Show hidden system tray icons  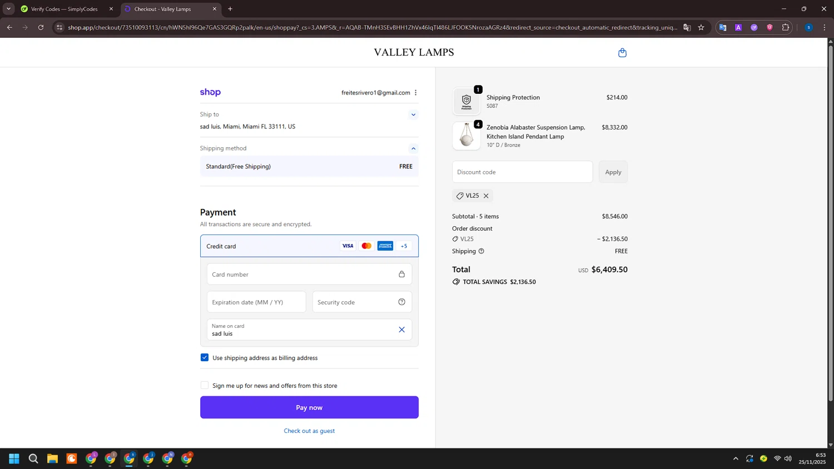[736, 458]
